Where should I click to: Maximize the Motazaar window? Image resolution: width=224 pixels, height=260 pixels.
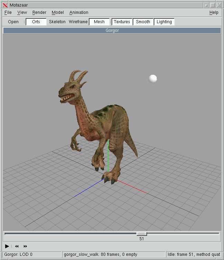(x=213, y=5)
